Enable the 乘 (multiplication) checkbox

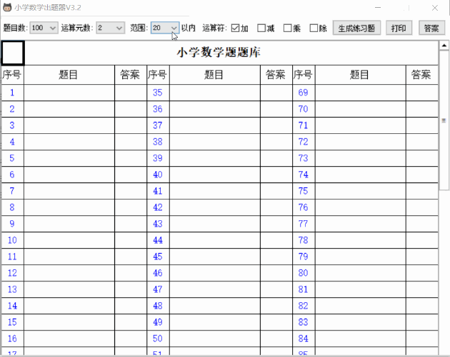coord(288,29)
